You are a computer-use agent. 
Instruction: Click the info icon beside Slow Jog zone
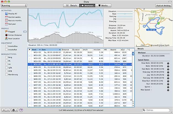point(168,72)
